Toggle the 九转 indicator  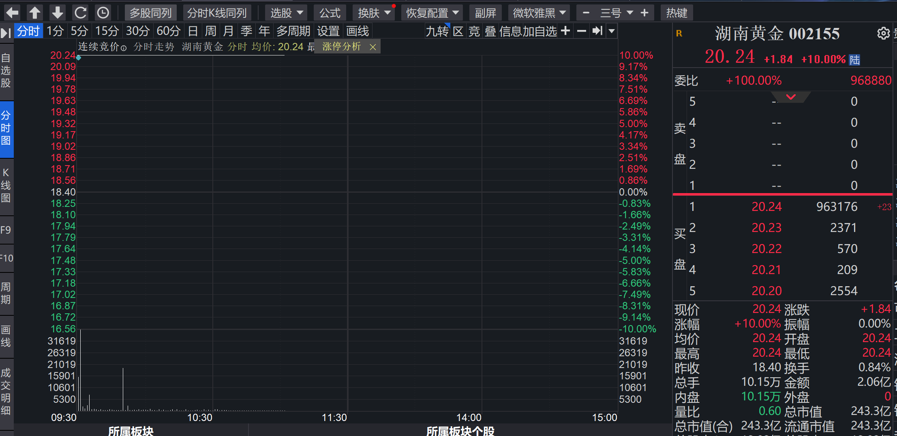(x=437, y=31)
